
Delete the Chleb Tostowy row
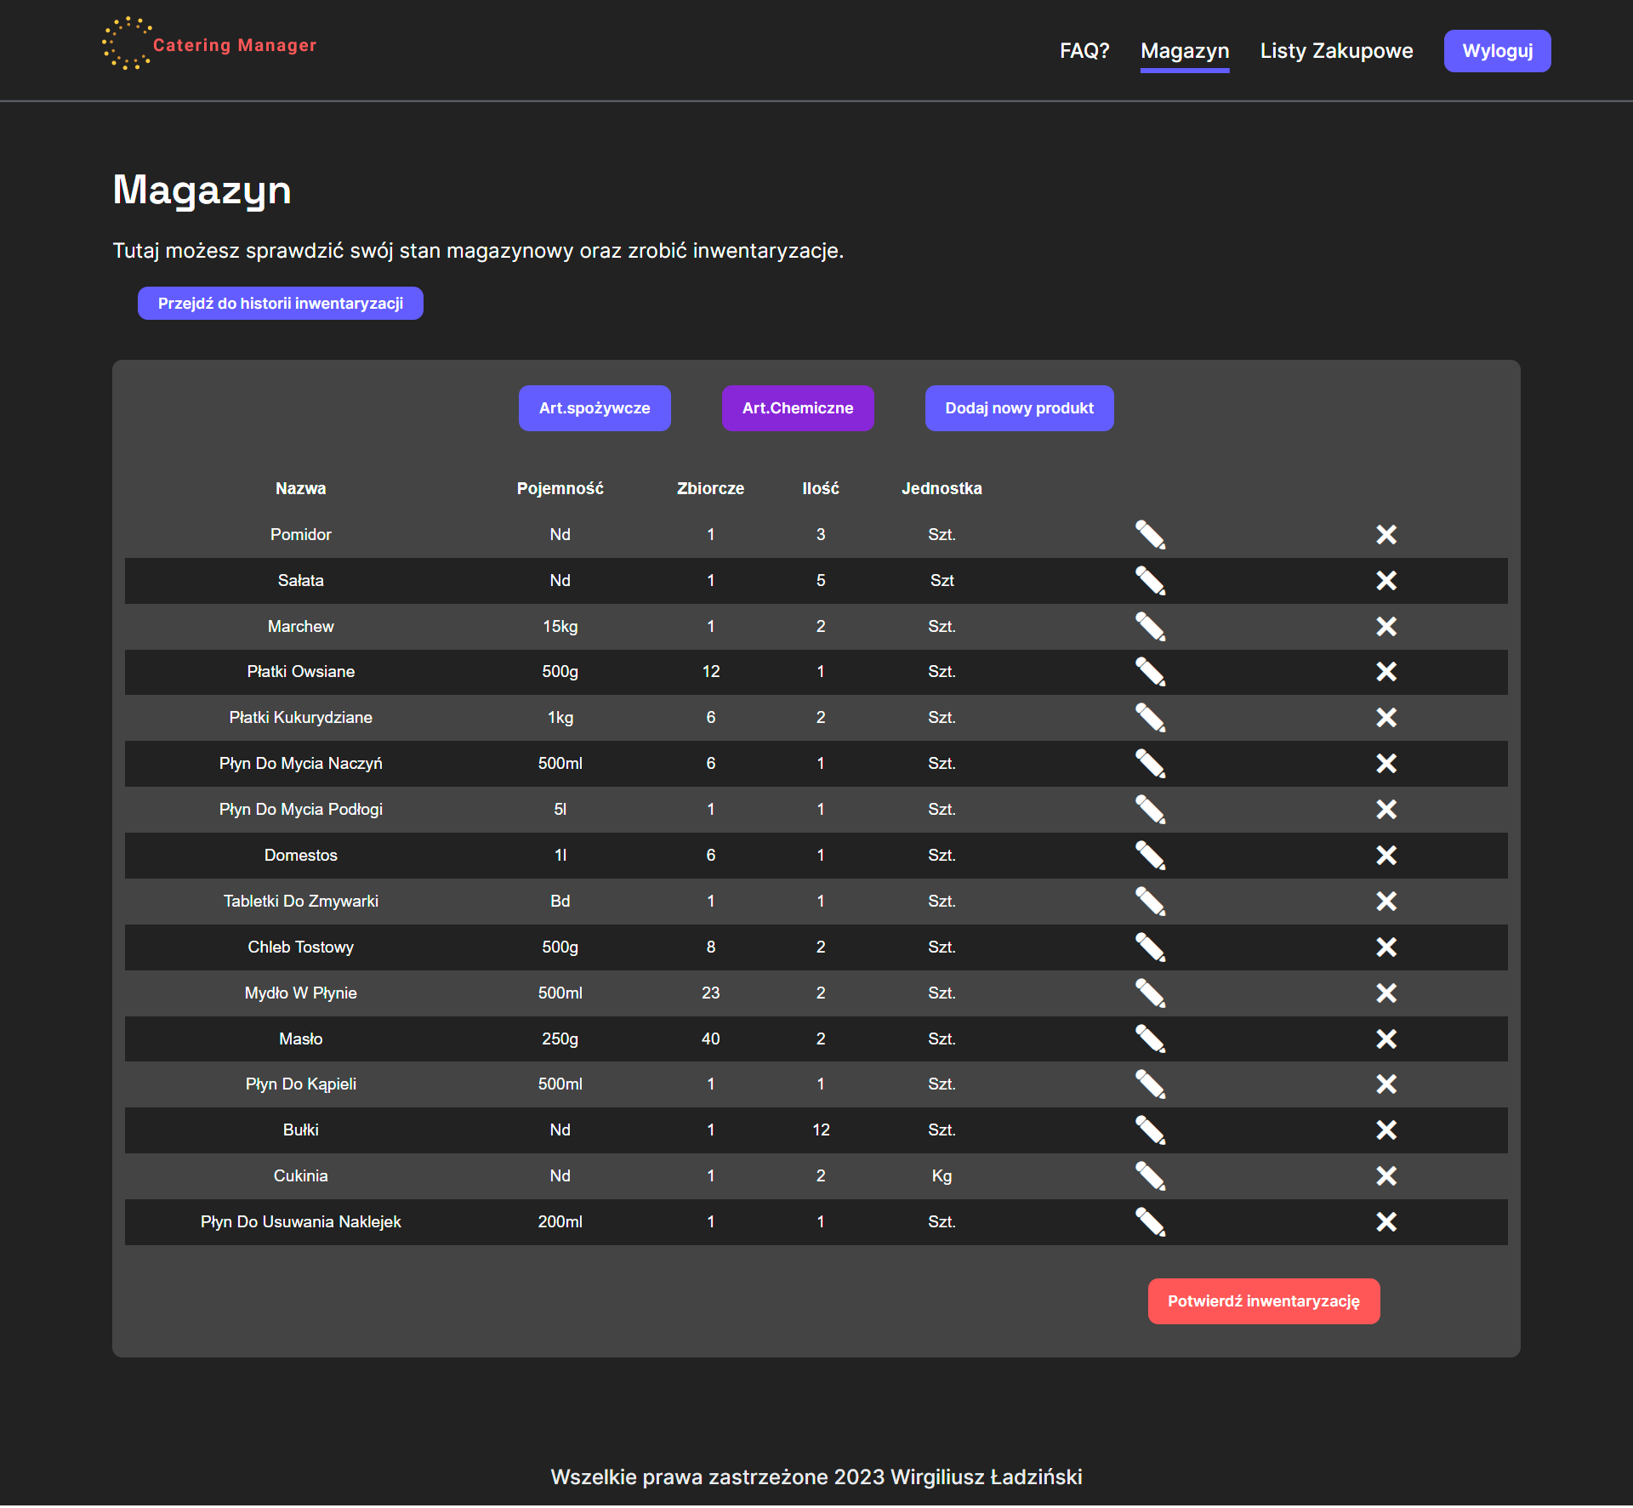[1386, 947]
